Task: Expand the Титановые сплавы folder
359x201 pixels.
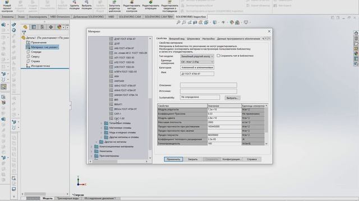Action: click(x=101, y=123)
